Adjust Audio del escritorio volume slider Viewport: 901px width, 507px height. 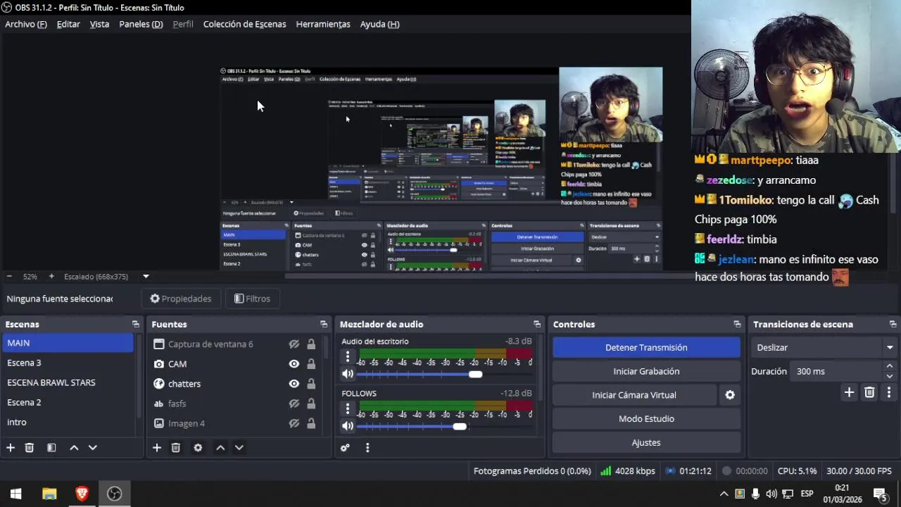click(x=476, y=375)
